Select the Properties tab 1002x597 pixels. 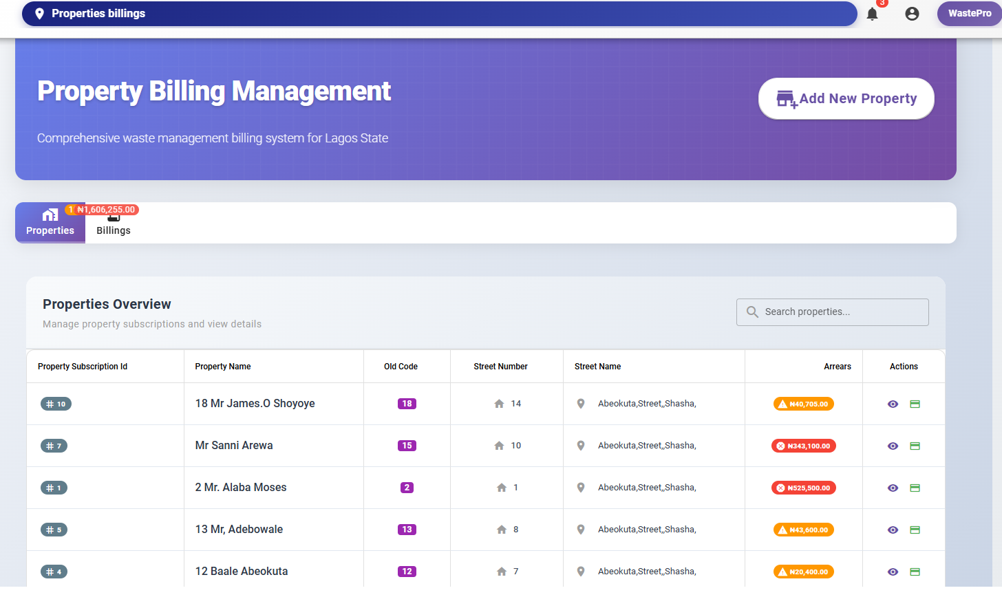click(50, 223)
